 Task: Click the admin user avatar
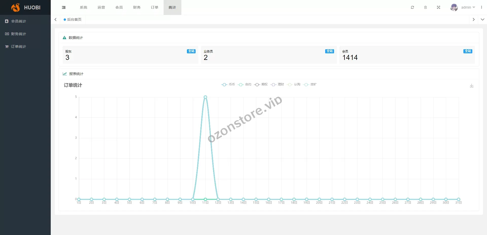(454, 8)
